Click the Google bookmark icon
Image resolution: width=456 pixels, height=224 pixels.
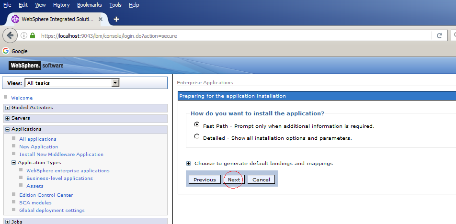pos(6,51)
